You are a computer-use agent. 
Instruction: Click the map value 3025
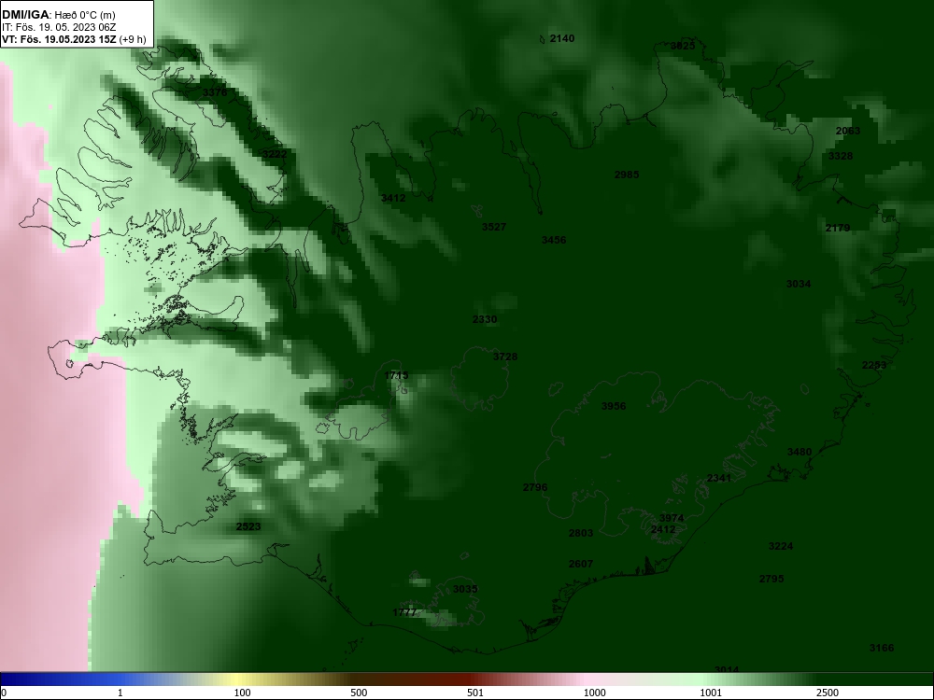pyautogui.click(x=683, y=46)
